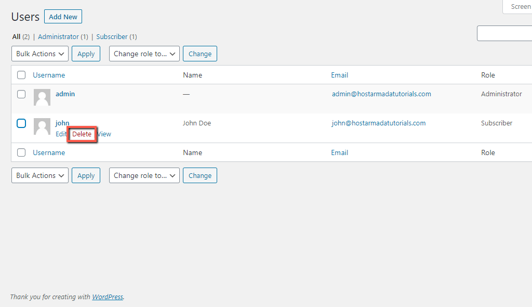Open the top 'Change role to...' dropdown
Screen dimensions: 532x307
[x=144, y=54]
